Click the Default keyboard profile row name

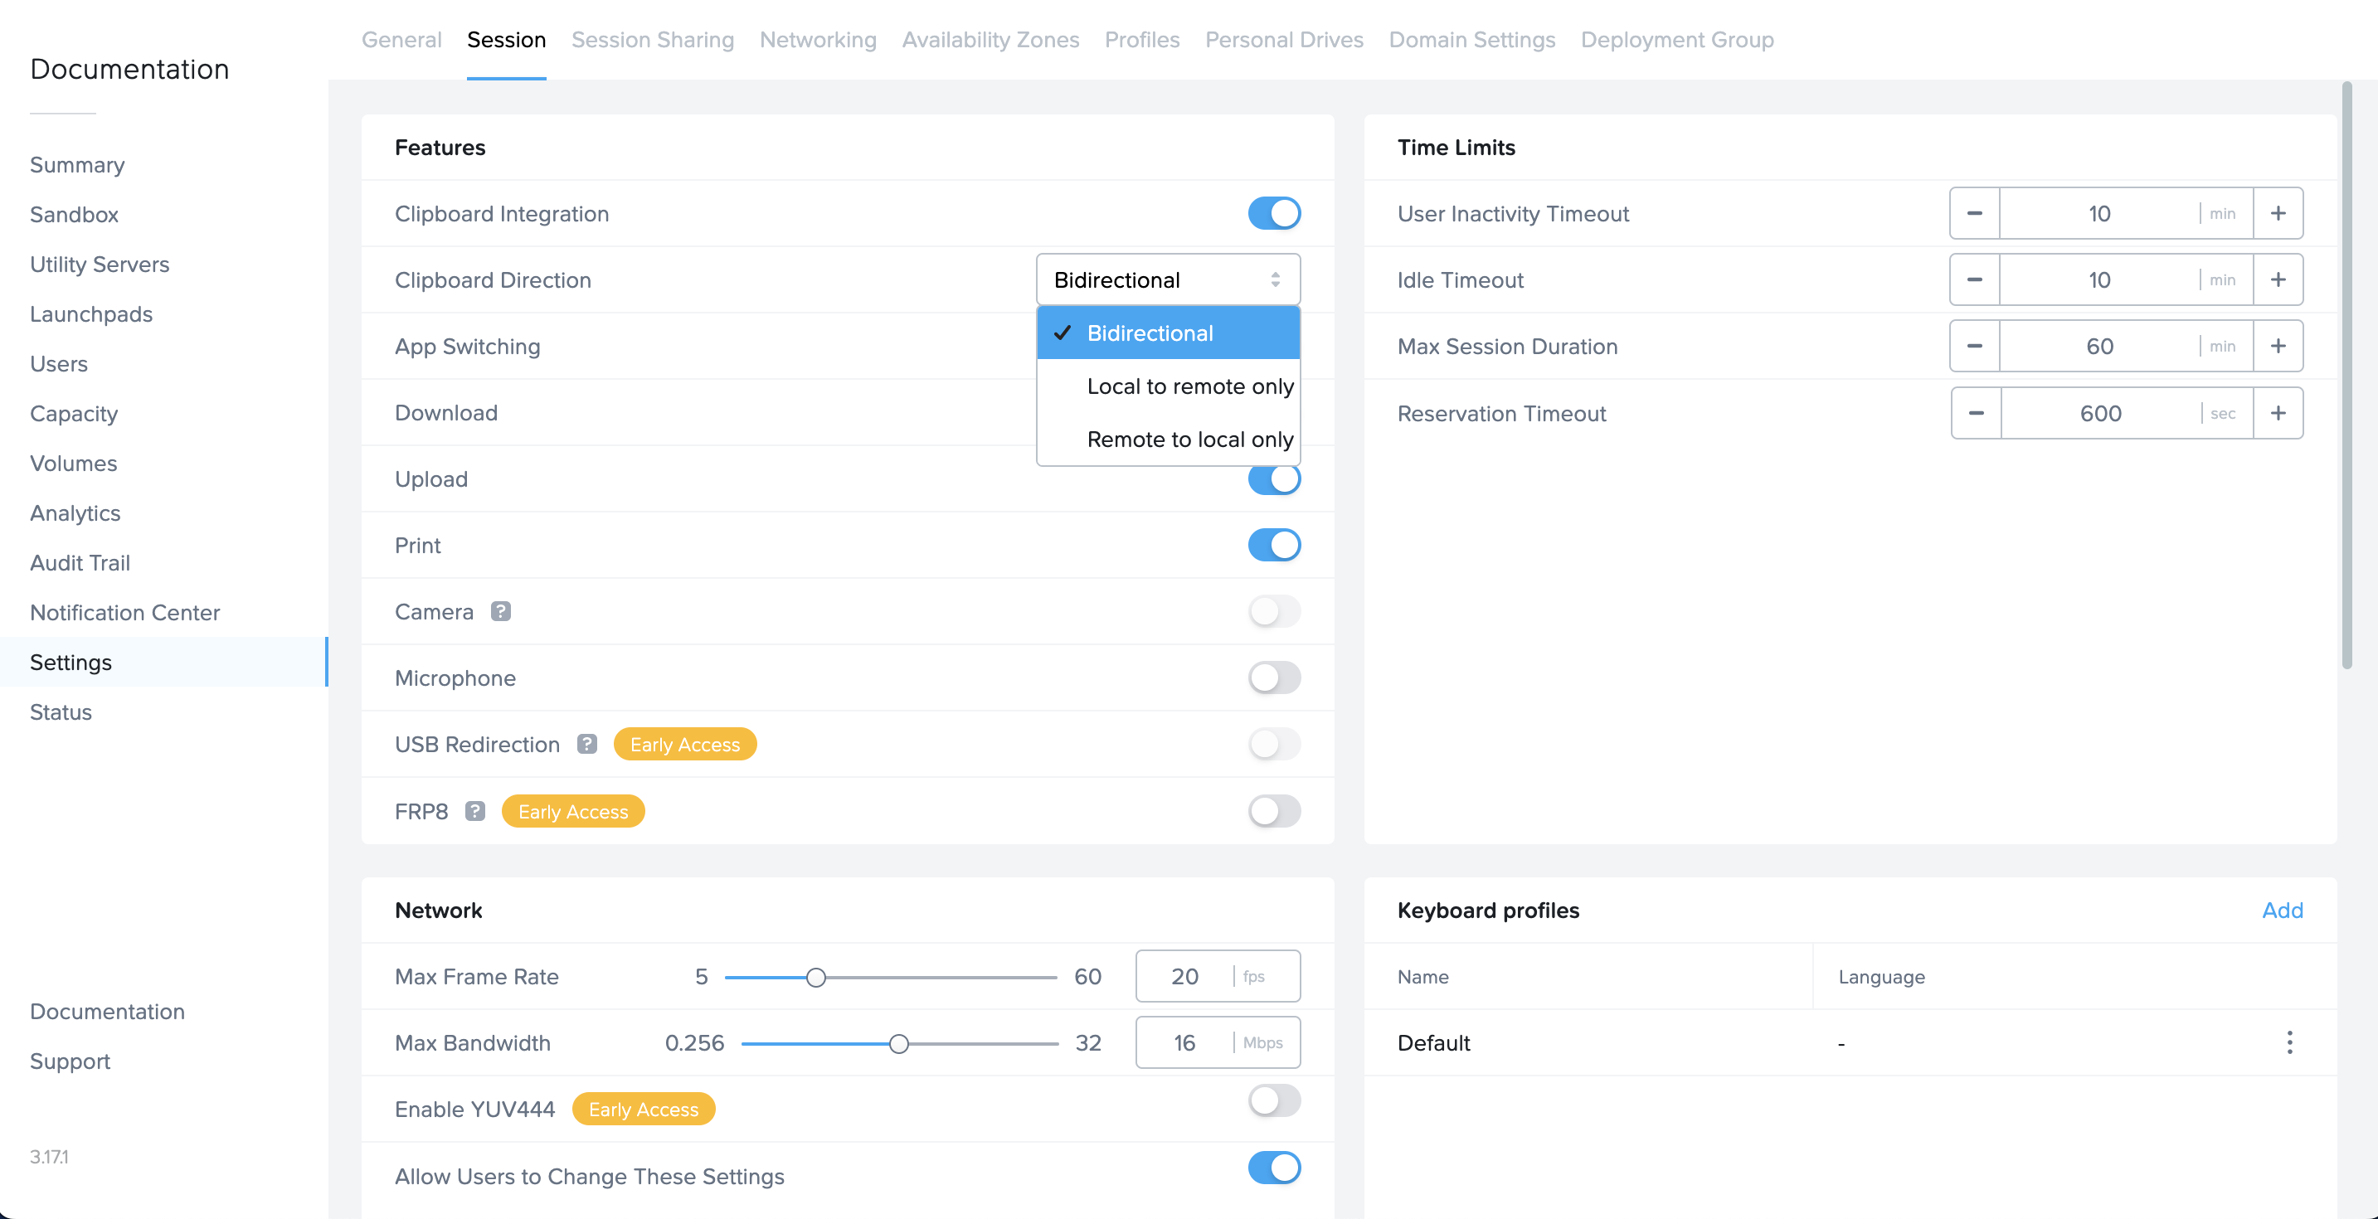tap(1433, 1042)
